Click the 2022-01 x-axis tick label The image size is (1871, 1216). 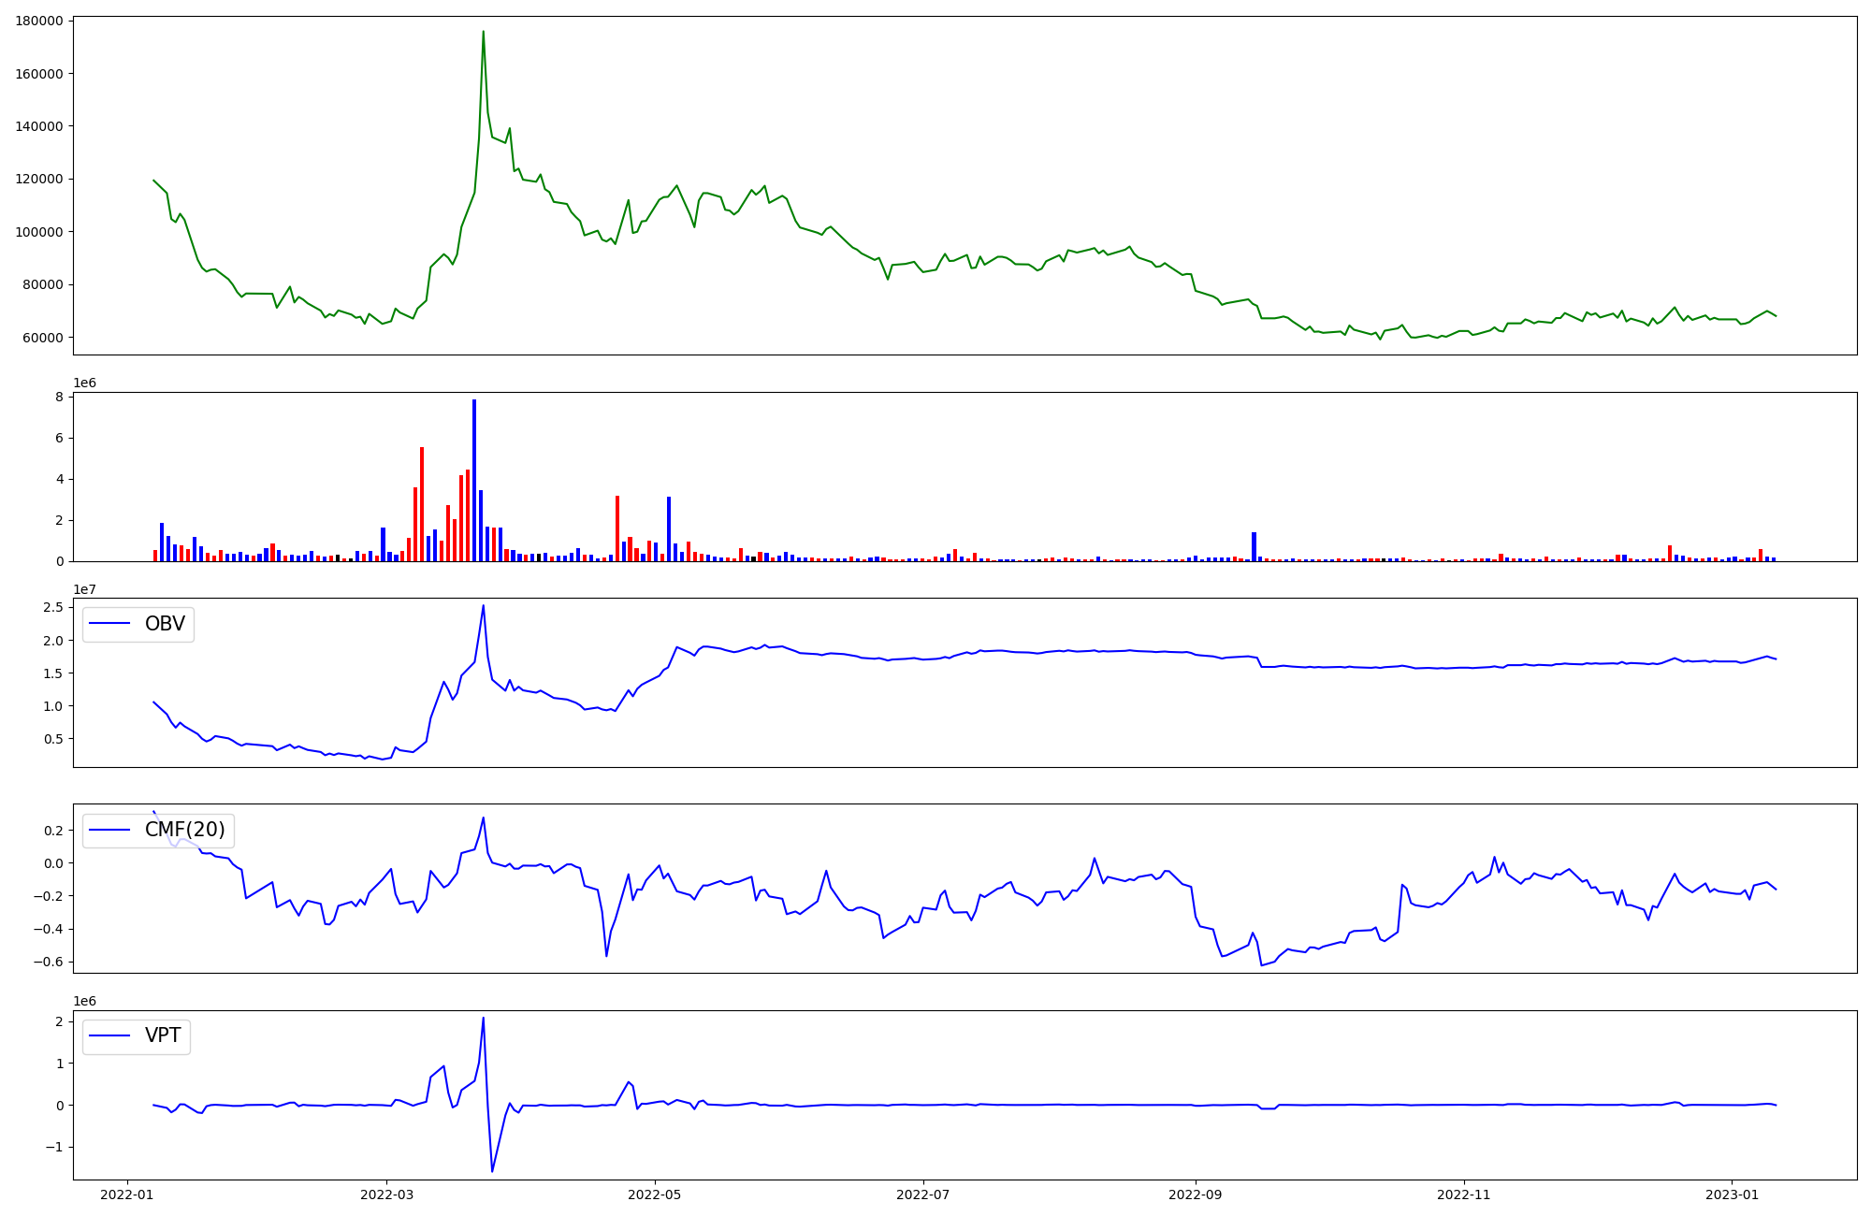tap(126, 1194)
